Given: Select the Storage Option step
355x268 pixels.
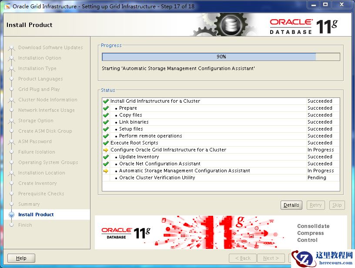Looking at the screenshot, I should [x=36, y=121].
